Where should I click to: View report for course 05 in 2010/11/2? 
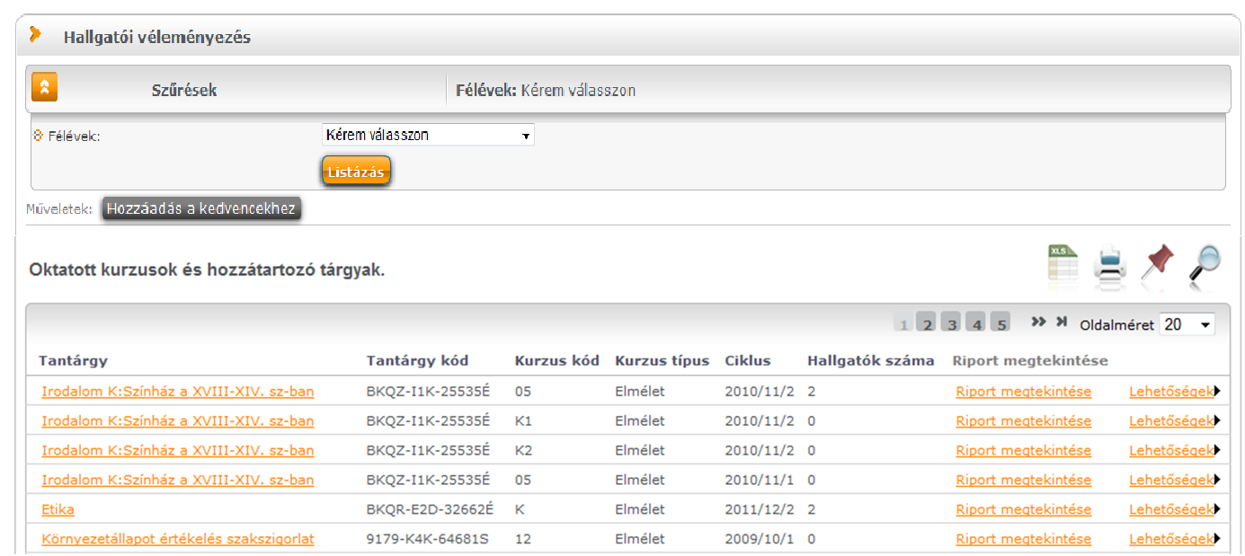tap(1024, 392)
